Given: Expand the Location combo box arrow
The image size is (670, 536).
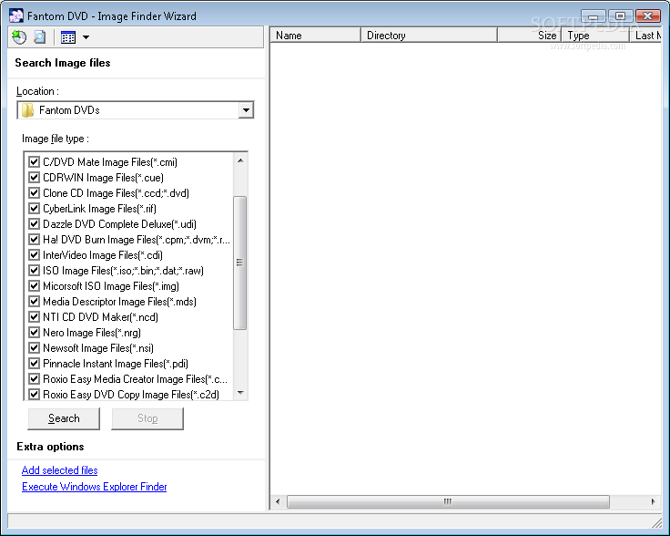Looking at the screenshot, I should coord(246,110).
